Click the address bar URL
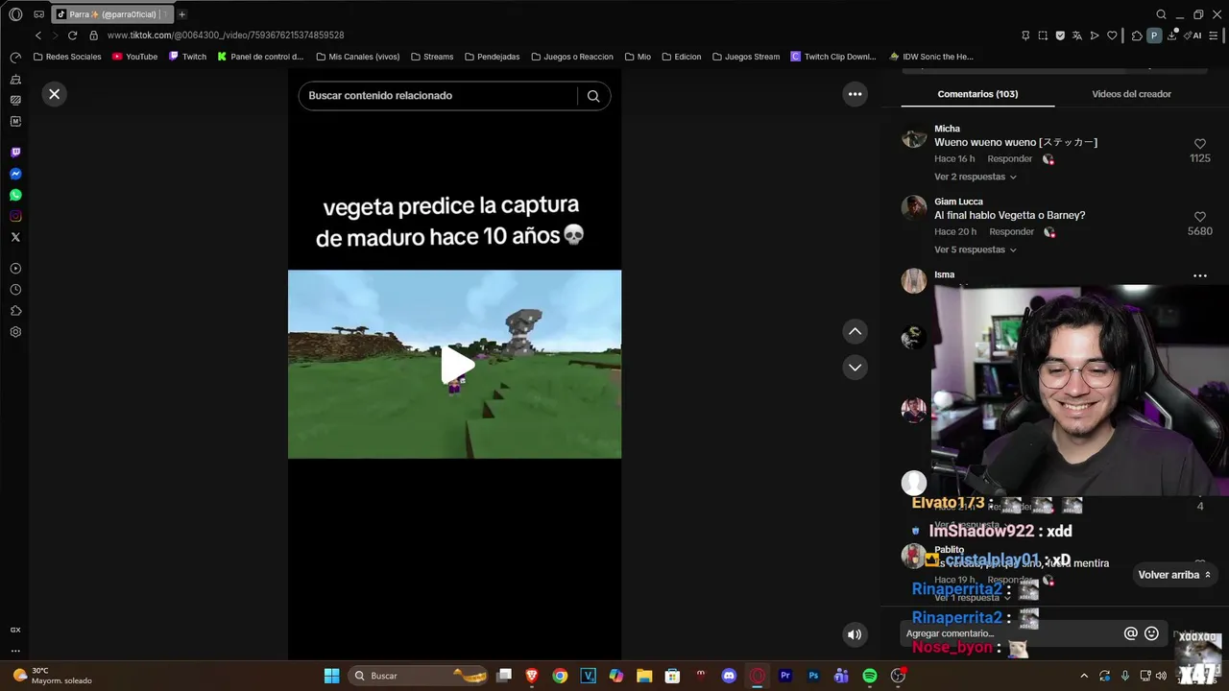The height and width of the screenshot is (691, 1229). (x=226, y=36)
